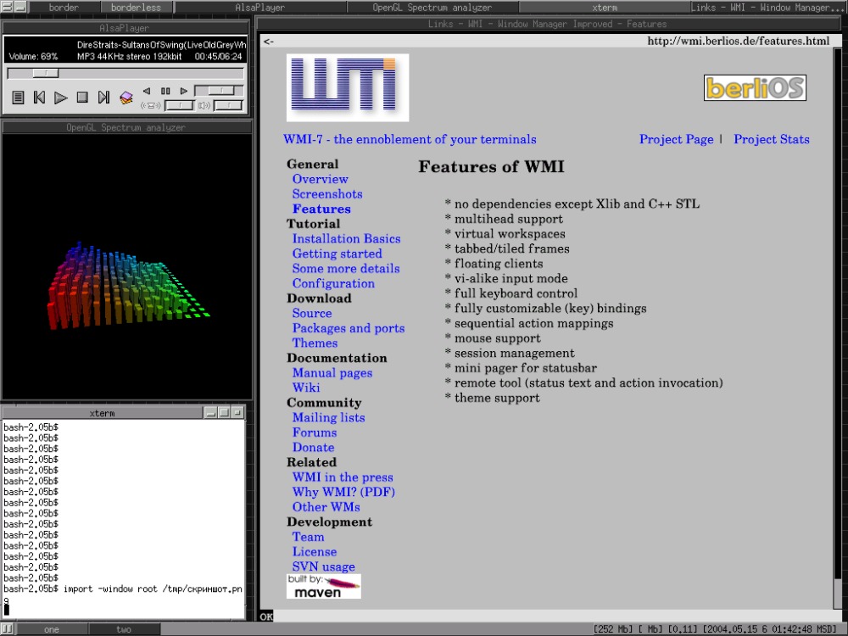848x636 pixels.
Task: Open the Some more details link
Action: 346,268
